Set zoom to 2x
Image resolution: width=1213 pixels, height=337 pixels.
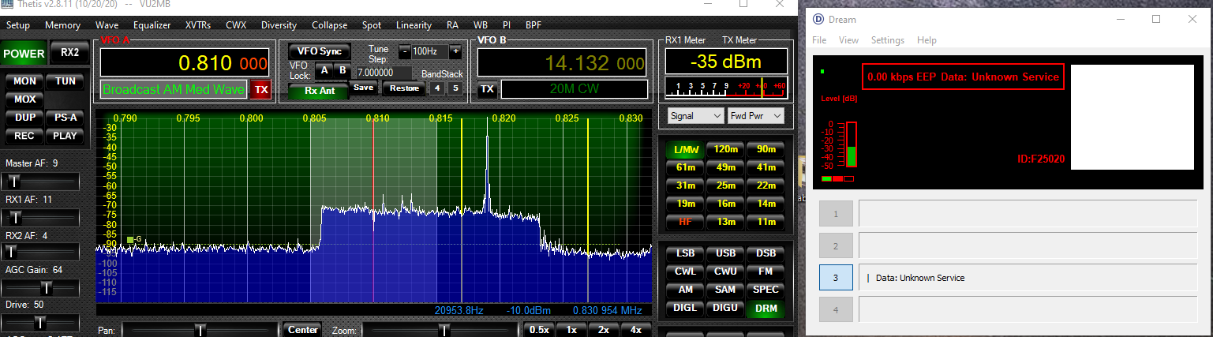[603, 330]
